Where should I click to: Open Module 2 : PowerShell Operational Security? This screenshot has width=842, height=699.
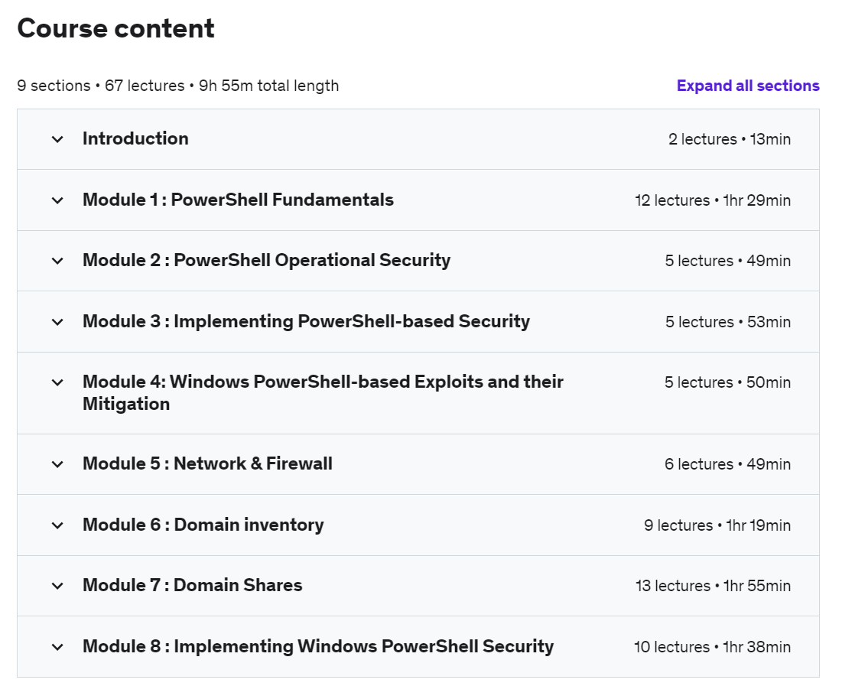click(266, 260)
